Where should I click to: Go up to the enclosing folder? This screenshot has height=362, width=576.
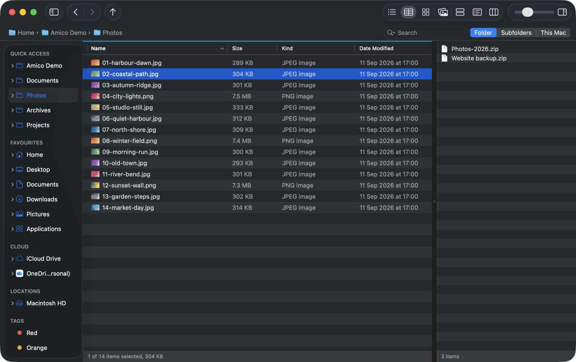tap(113, 12)
